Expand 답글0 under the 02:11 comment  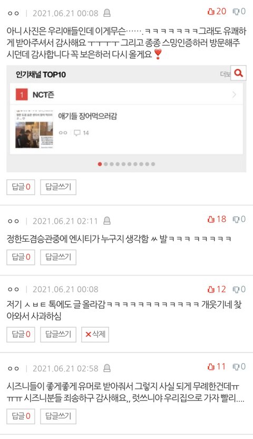[x=21, y=257]
